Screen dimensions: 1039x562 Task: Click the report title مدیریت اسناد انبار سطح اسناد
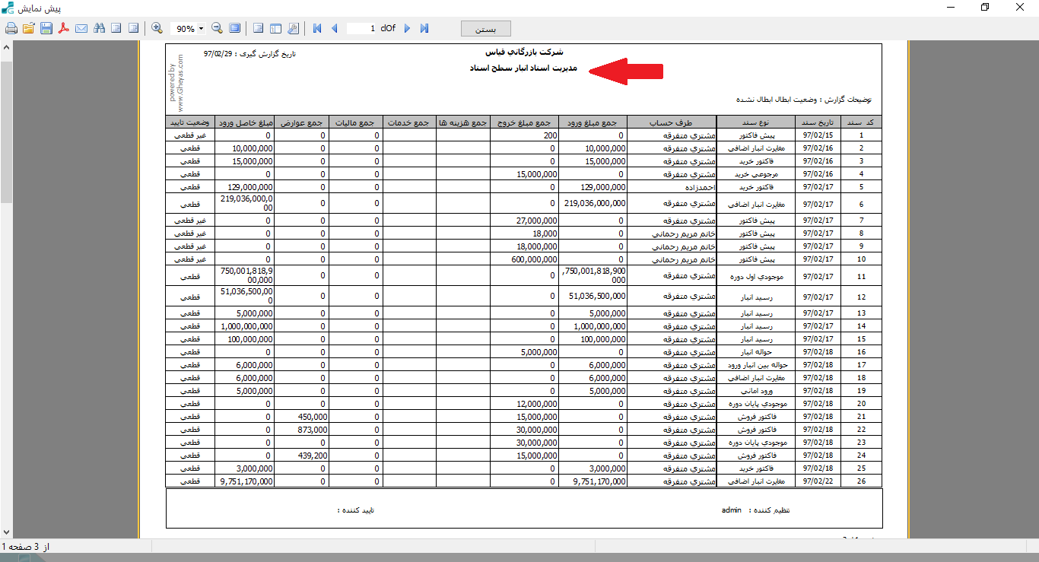point(523,68)
